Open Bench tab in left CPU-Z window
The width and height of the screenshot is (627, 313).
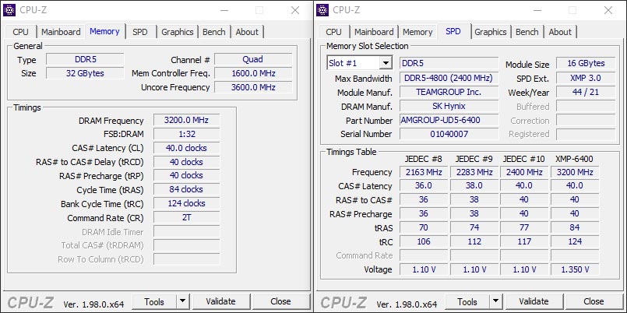click(214, 32)
